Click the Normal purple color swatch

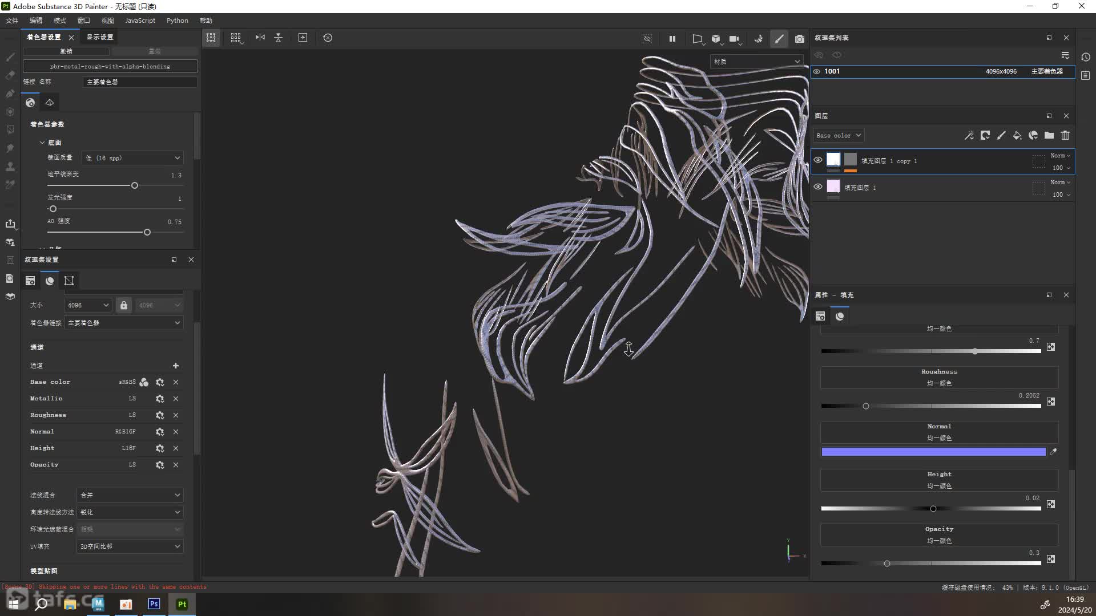[x=933, y=452]
